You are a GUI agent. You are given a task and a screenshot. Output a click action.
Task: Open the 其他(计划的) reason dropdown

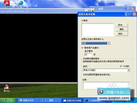point(107,70)
